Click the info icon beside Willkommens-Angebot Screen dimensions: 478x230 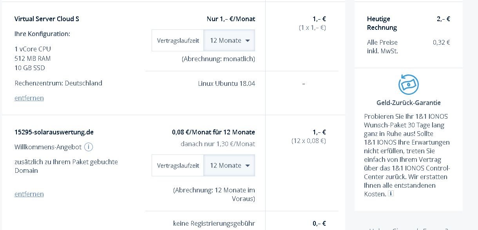89,147
